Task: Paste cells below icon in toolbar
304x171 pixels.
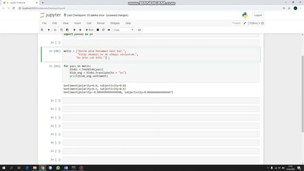Action: 67,30
